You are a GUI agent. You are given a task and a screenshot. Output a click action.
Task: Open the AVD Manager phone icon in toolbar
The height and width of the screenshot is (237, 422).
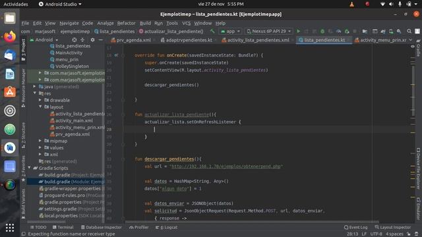[391, 31]
